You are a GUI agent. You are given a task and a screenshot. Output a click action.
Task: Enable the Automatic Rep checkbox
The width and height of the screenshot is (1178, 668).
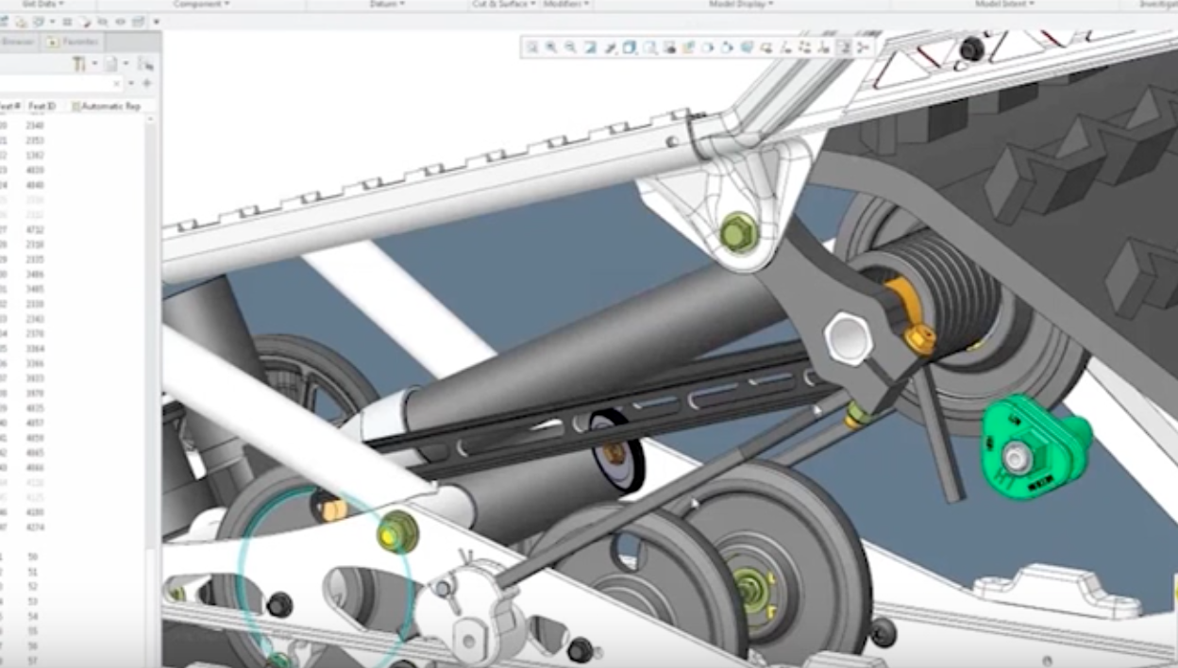point(76,106)
